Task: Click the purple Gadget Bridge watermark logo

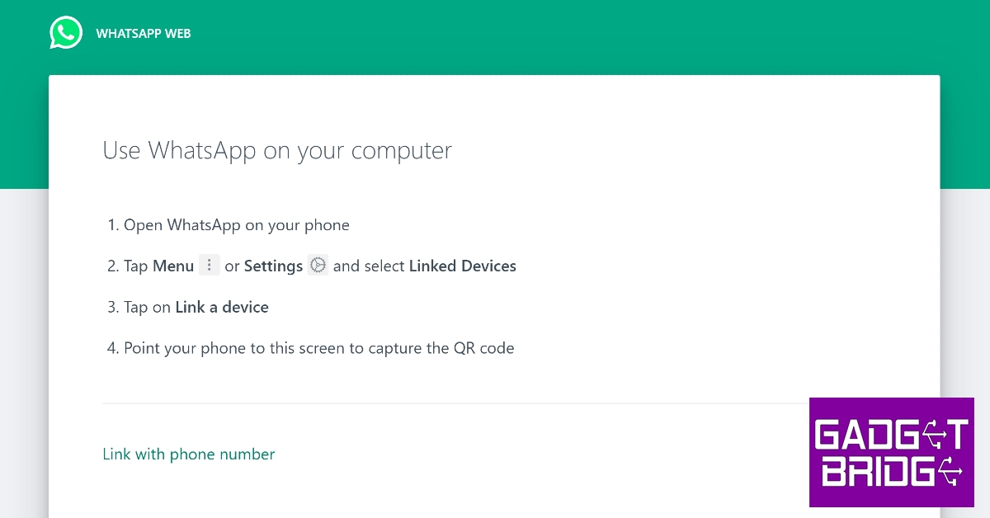Action: (x=891, y=452)
